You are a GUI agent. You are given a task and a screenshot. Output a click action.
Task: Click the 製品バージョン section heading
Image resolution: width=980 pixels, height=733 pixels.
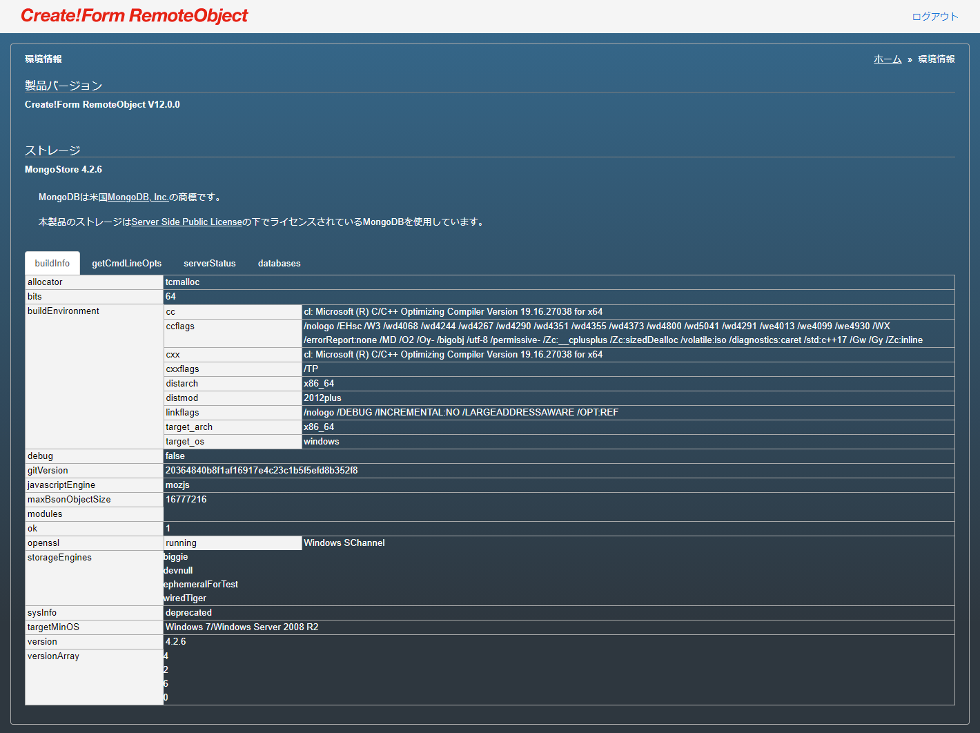pos(63,86)
